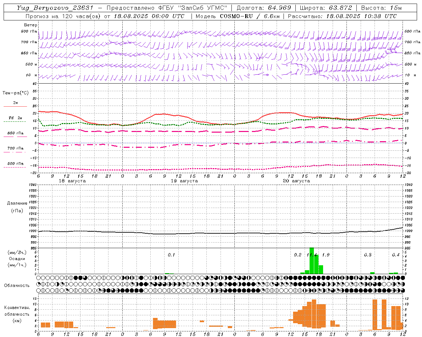Screen dimensions: 422x337
Task: Click the precipitation value 1.9
Action: [x=326, y=255]
